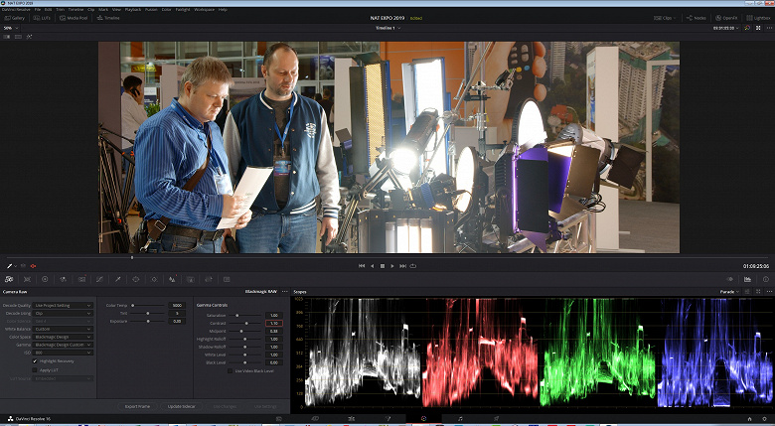
Task: Enable the Highlight Recovery checkbox
Action: 34,360
